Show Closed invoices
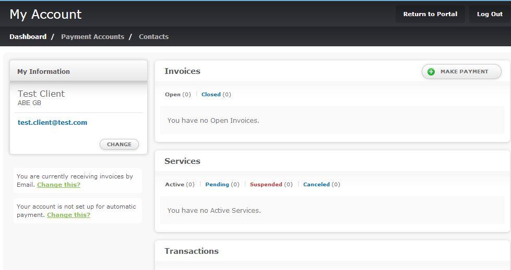 [211, 95]
